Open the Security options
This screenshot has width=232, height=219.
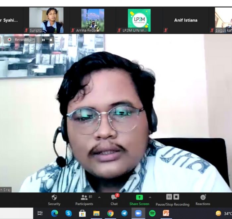(54, 200)
